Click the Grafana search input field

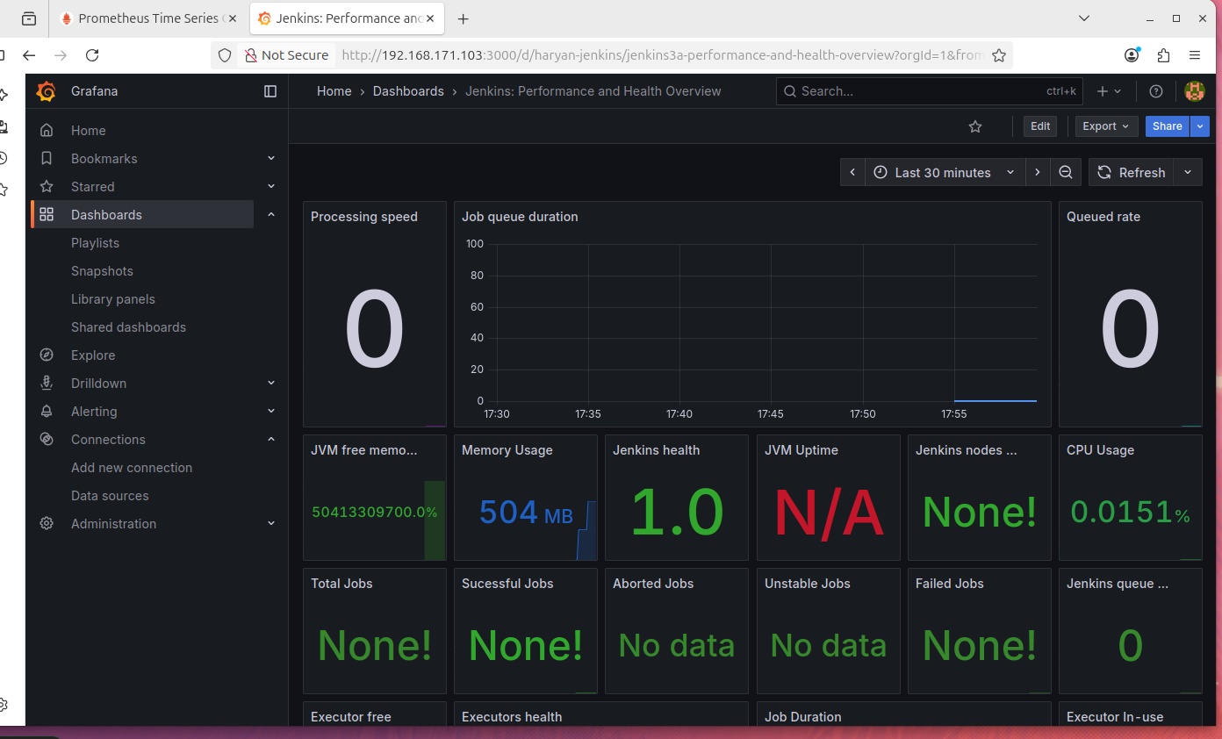[922, 91]
